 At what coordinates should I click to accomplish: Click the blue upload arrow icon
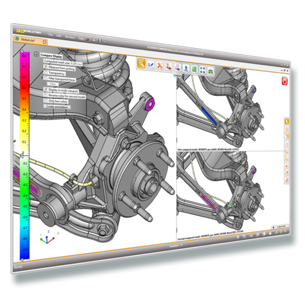pyautogui.click(x=186, y=68)
